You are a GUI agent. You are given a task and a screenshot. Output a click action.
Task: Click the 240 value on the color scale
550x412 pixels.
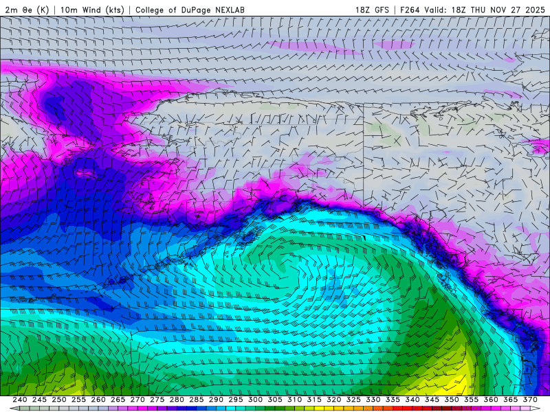click(20, 400)
